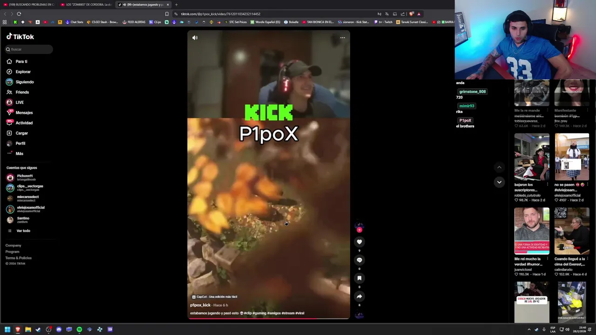This screenshot has width=596, height=335.
Task: Open the Chat Stats bookmark
Action: click(x=74, y=22)
